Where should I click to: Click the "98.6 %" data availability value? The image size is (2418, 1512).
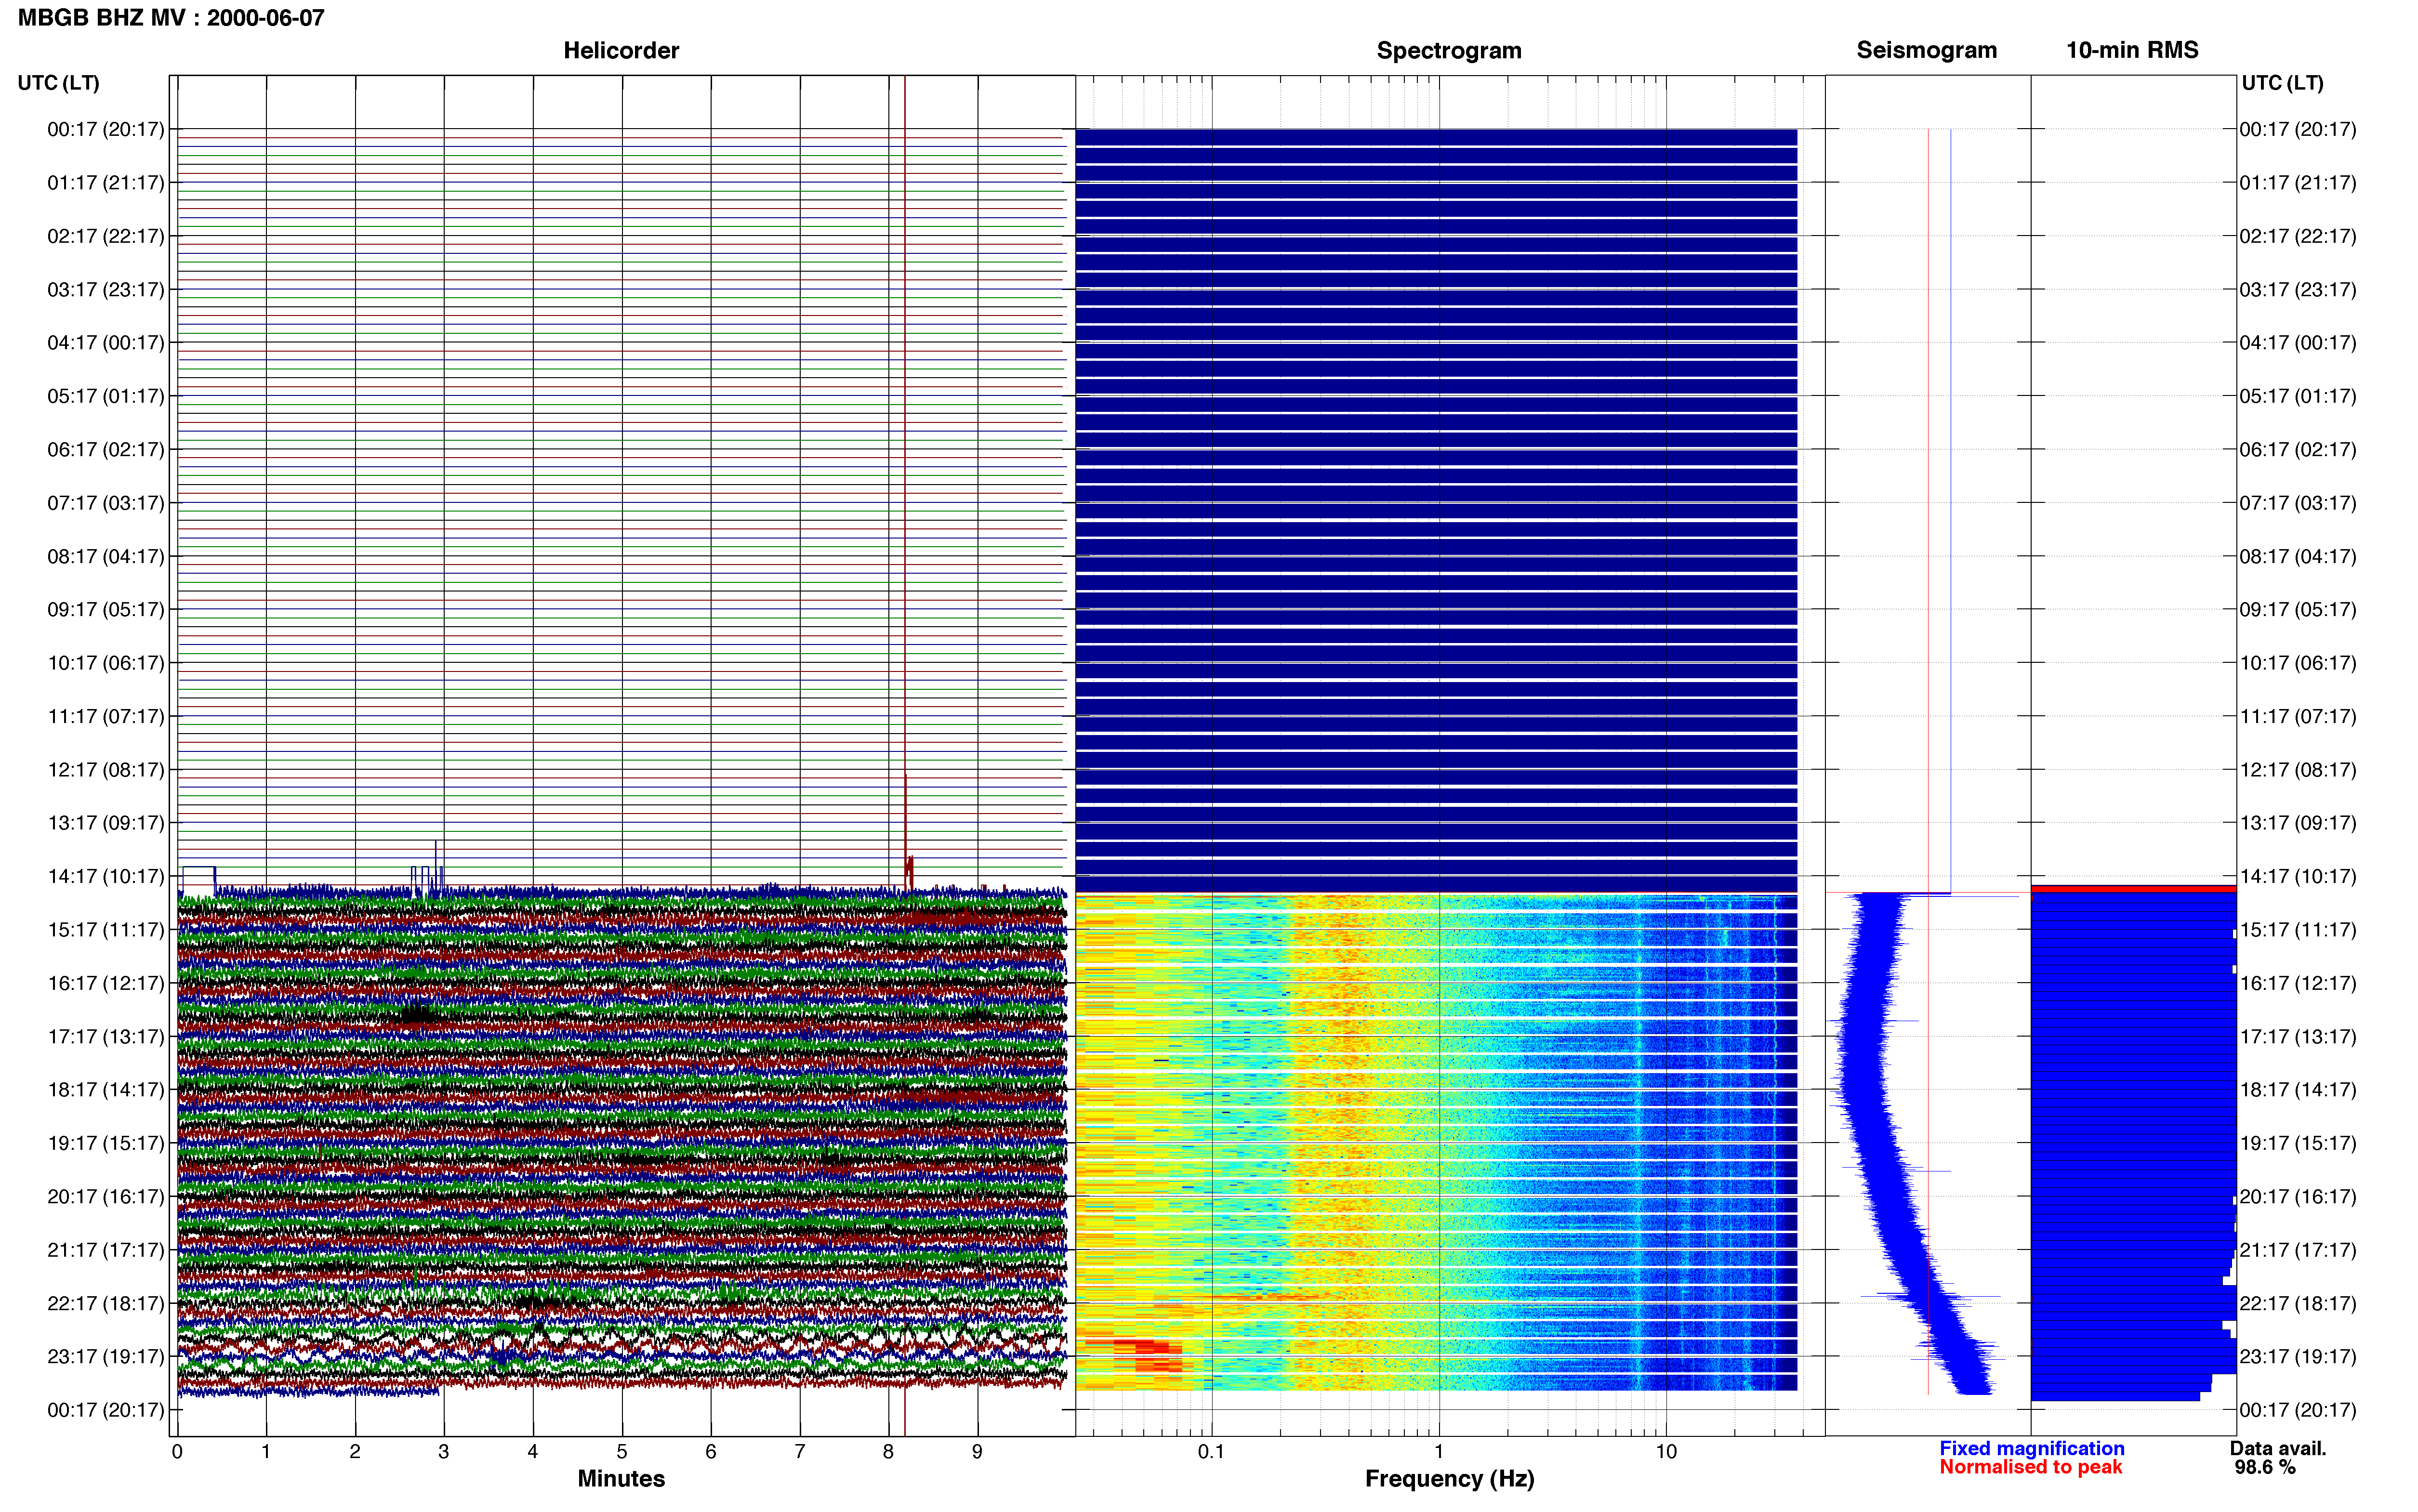coord(2265,1468)
